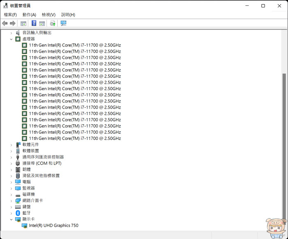Click the 電腦 computer icon

[x=18, y=182]
